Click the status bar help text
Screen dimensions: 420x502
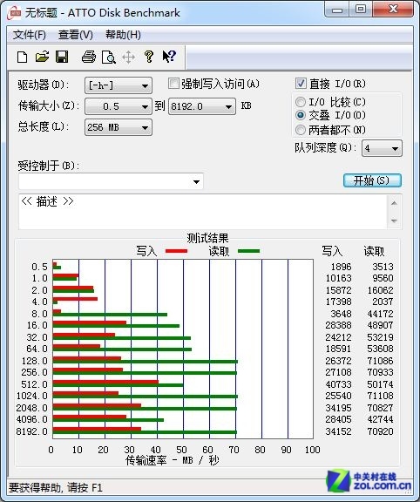(55, 487)
